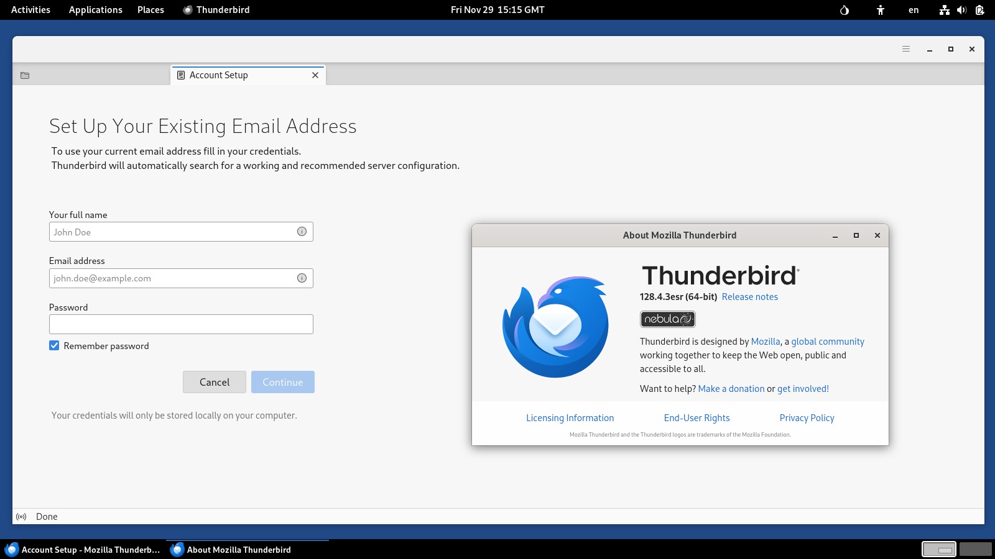Toggle the Remember password checkbox

tap(54, 346)
